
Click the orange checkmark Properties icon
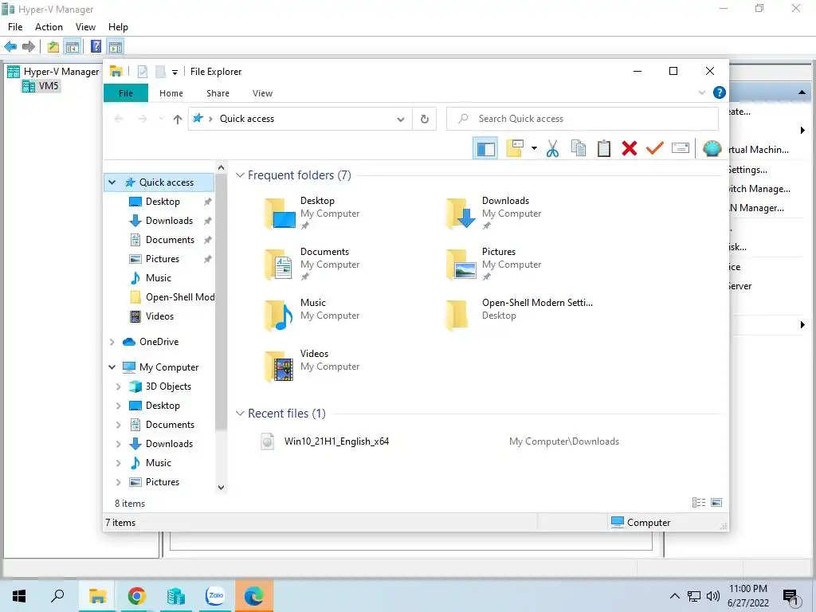click(x=655, y=149)
